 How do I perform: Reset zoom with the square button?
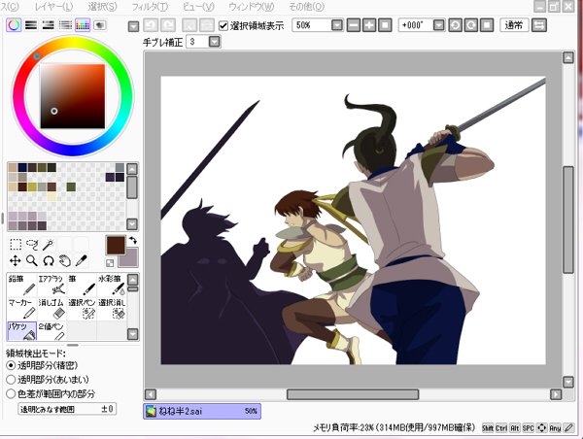pyautogui.click(x=385, y=25)
